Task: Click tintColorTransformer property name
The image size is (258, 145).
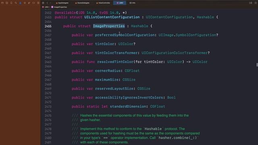Action: tap(116, 53)
